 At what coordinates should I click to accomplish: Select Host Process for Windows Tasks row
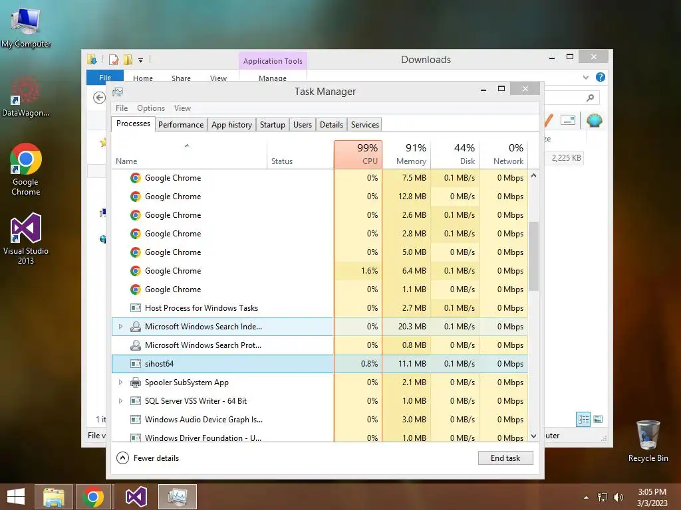click(x=320, y=308)
